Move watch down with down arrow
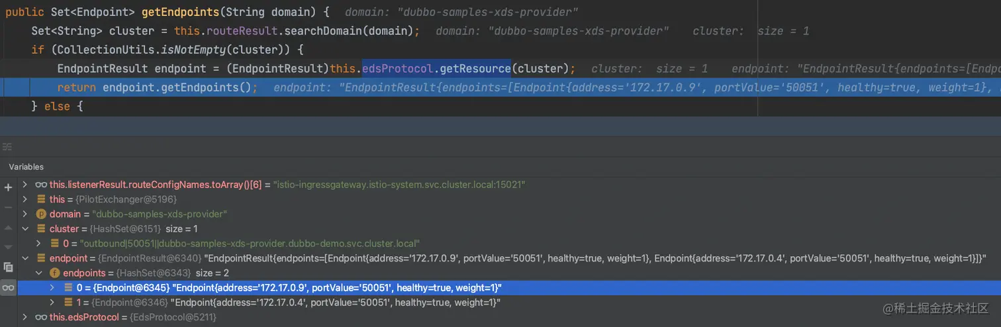 (x=8, y=247)
